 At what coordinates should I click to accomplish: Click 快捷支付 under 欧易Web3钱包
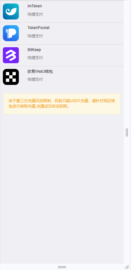35,79
